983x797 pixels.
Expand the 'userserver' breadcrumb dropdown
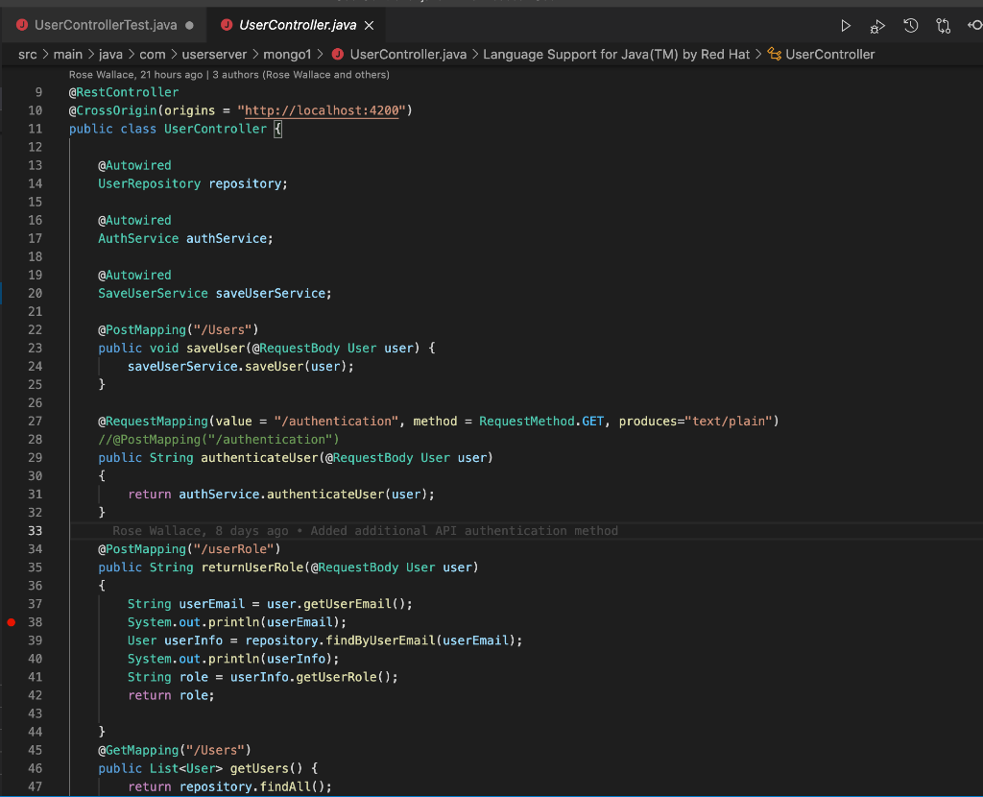[214, 55]
